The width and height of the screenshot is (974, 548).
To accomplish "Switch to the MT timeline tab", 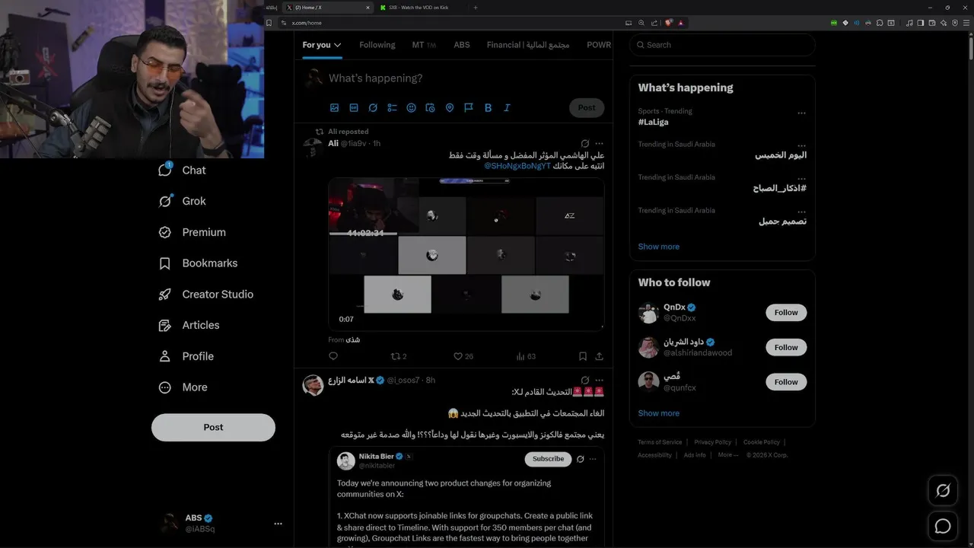I will coord(424,45).
